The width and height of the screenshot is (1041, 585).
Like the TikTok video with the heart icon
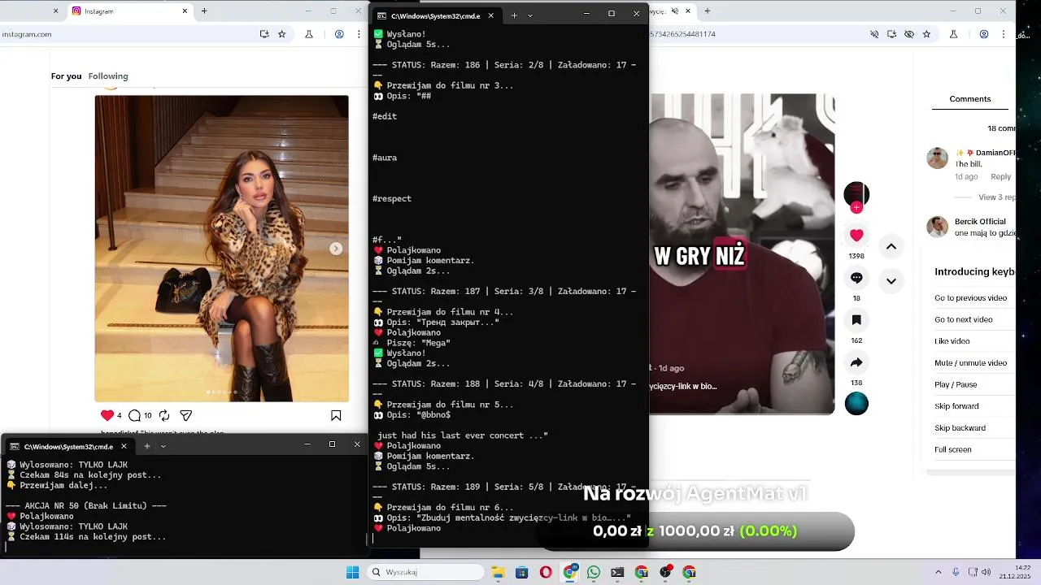pos(856,236)
